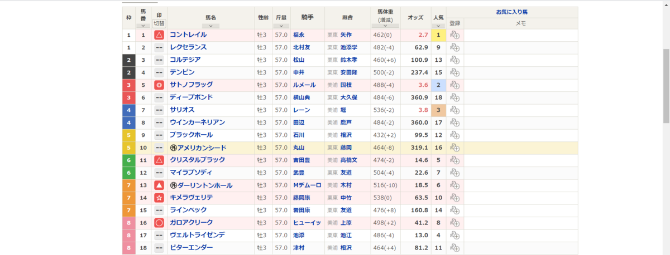Add コントレイル to favorite horses
Screen dimensions: 670x255
click(x=454, y=35)
